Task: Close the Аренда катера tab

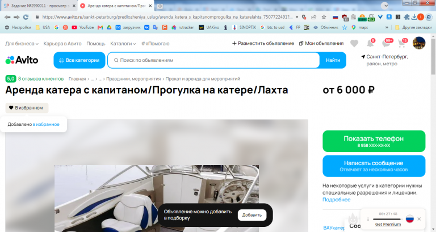Action: click(x=150, y=6)
